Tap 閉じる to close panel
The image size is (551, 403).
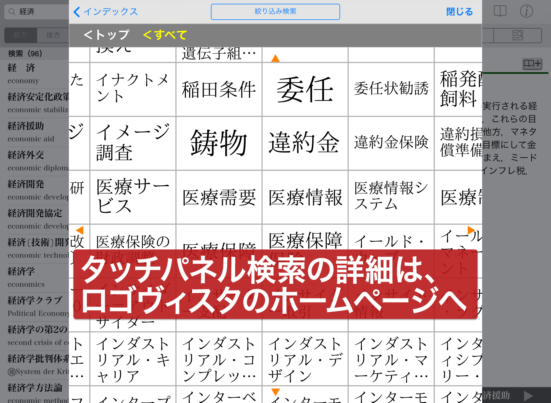coord(459,12)
